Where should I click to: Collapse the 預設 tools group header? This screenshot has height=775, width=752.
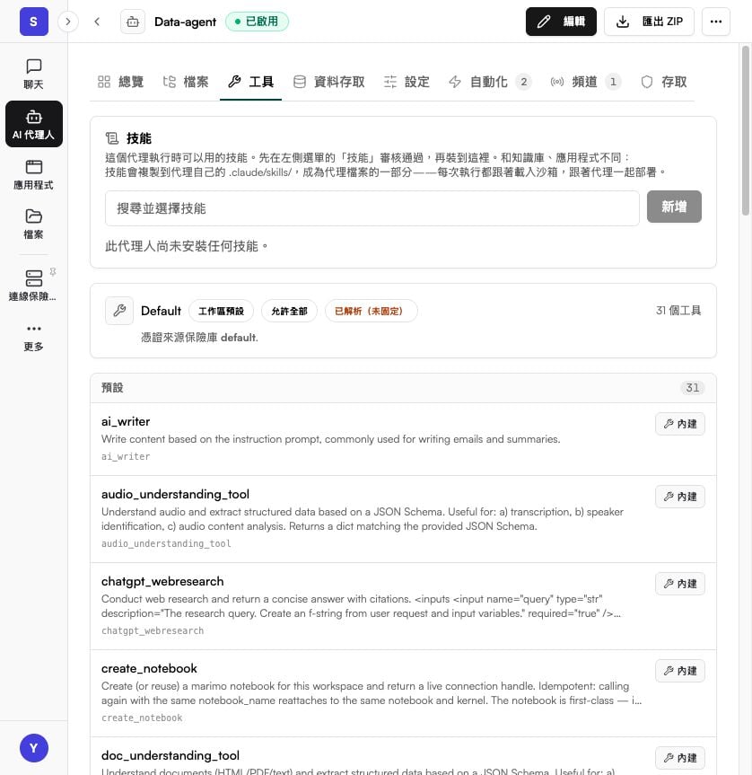pos(403,388)
